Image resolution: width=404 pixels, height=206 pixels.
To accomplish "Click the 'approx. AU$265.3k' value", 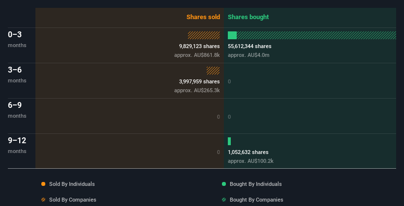I will click(197, 90).
